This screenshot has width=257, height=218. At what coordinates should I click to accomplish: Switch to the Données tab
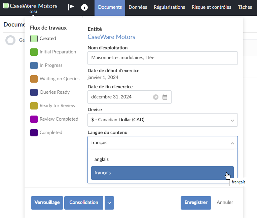pyautogui.click(x=138, y=7)
